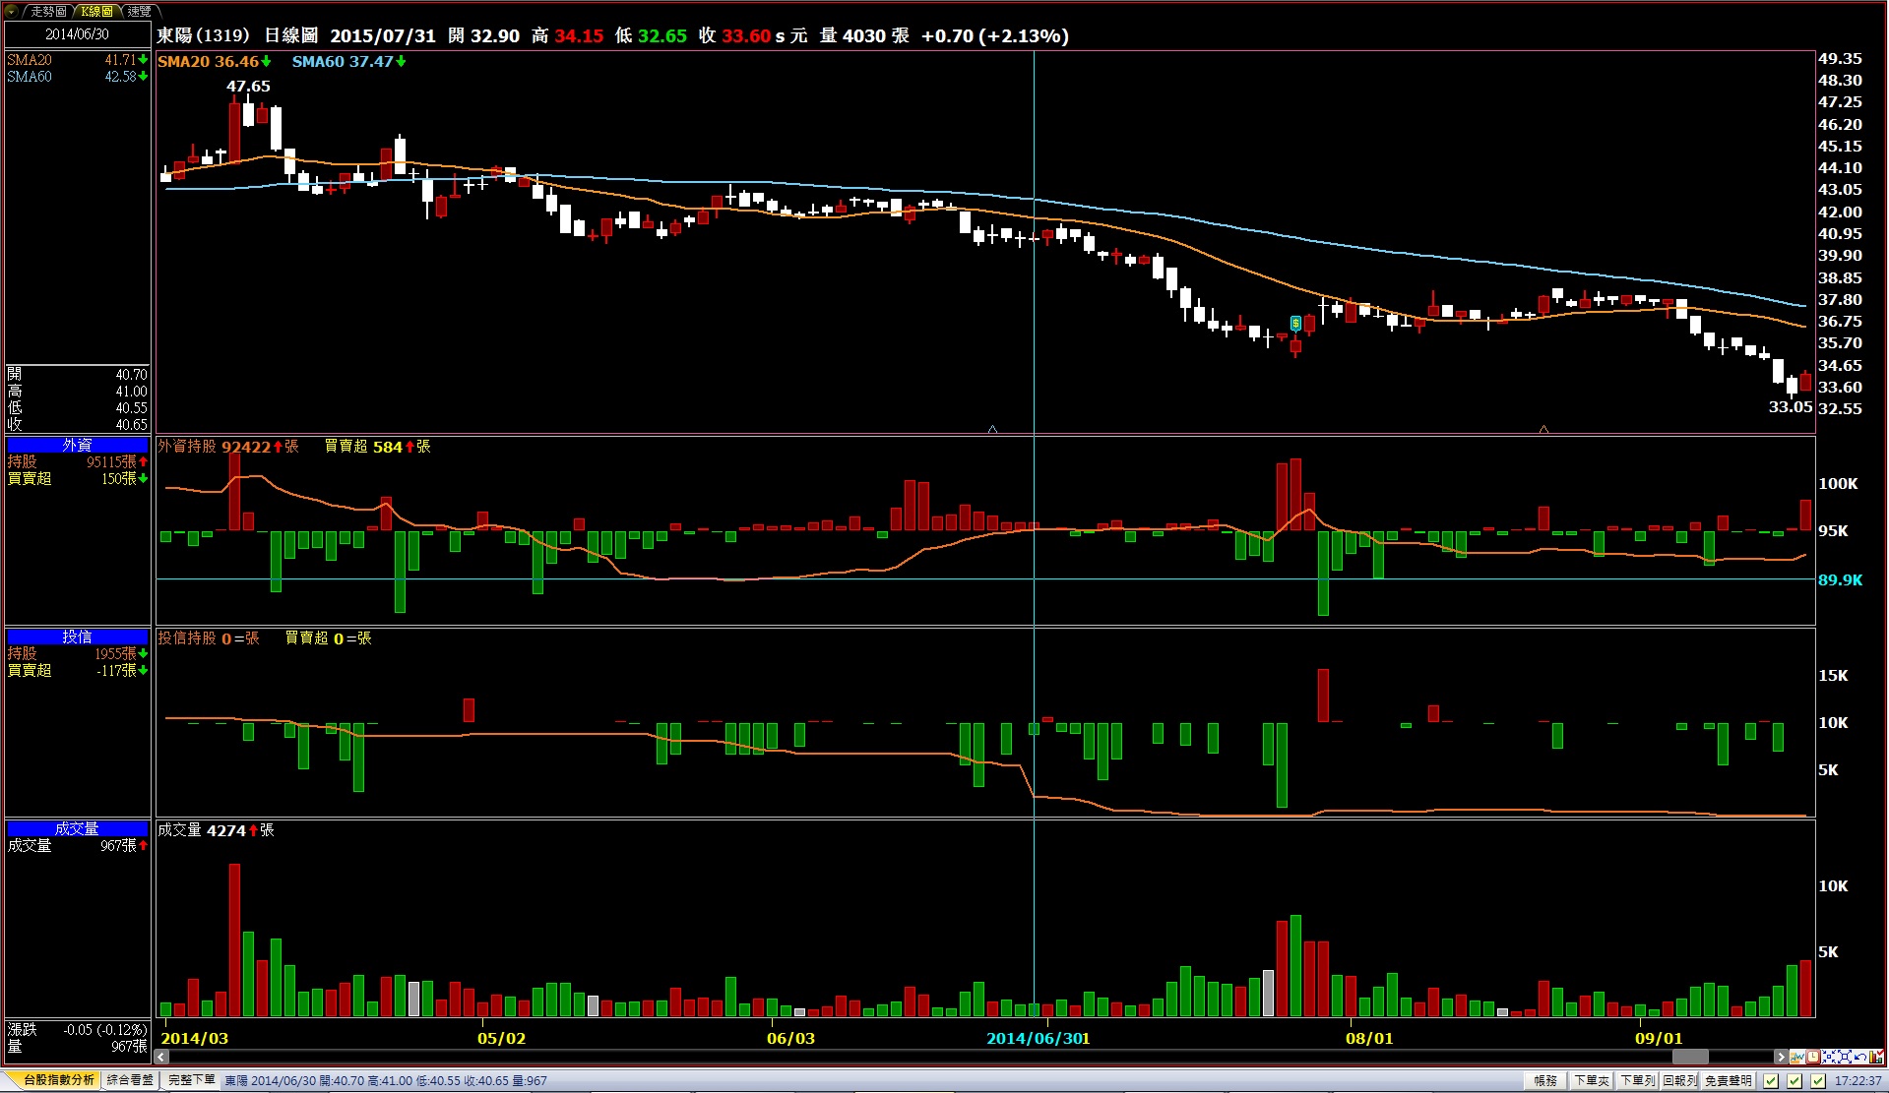Viewport: 1889px width, 1093px height.
Task: Click the horizontal scrollbar thumb under the chart
Action: click(x=1690, y=1057)
